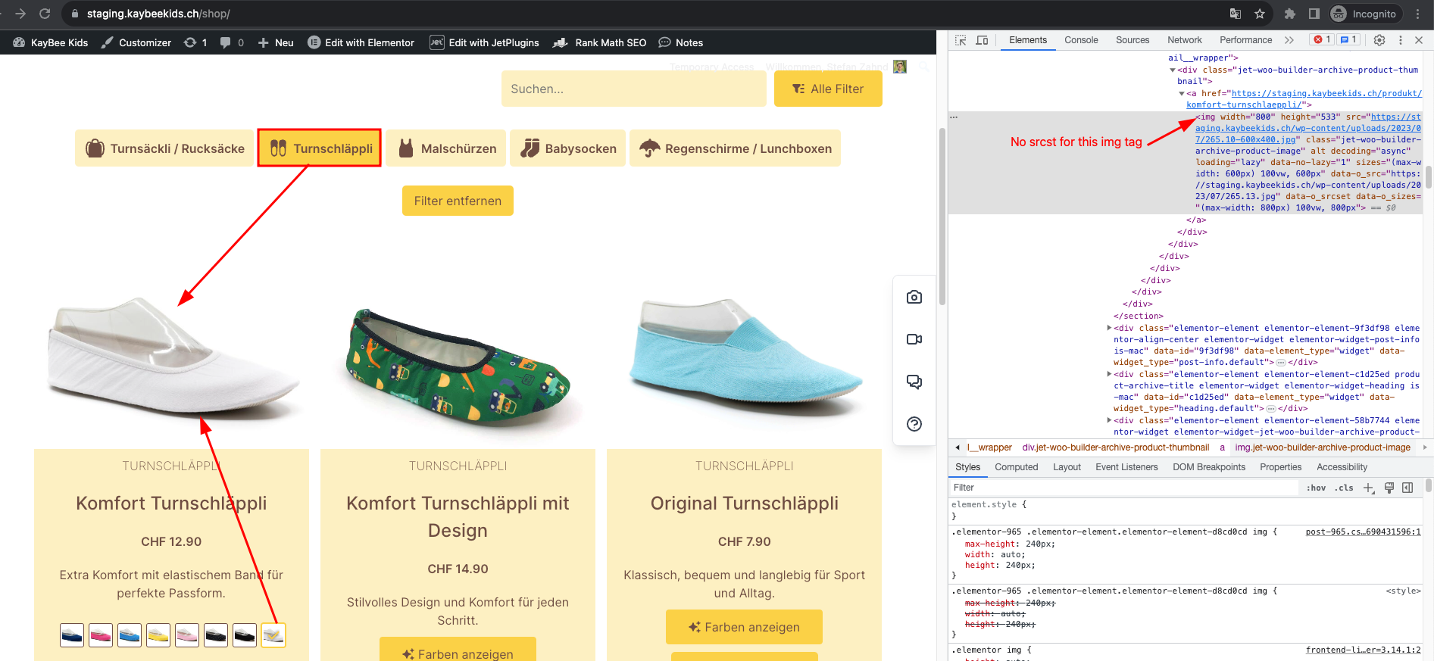Select the Malschürzen category filter
The height and width of the screenshot is (661, 1434).
click(445, 148)
